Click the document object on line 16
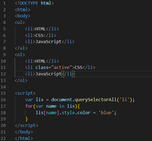Image resolution: width=152 pixels, height=141 pixels. point(62,100)
